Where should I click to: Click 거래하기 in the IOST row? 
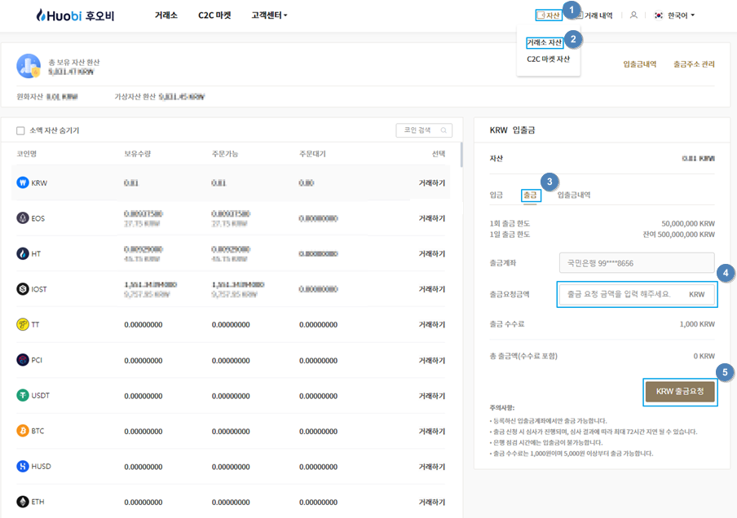(431, 289)
